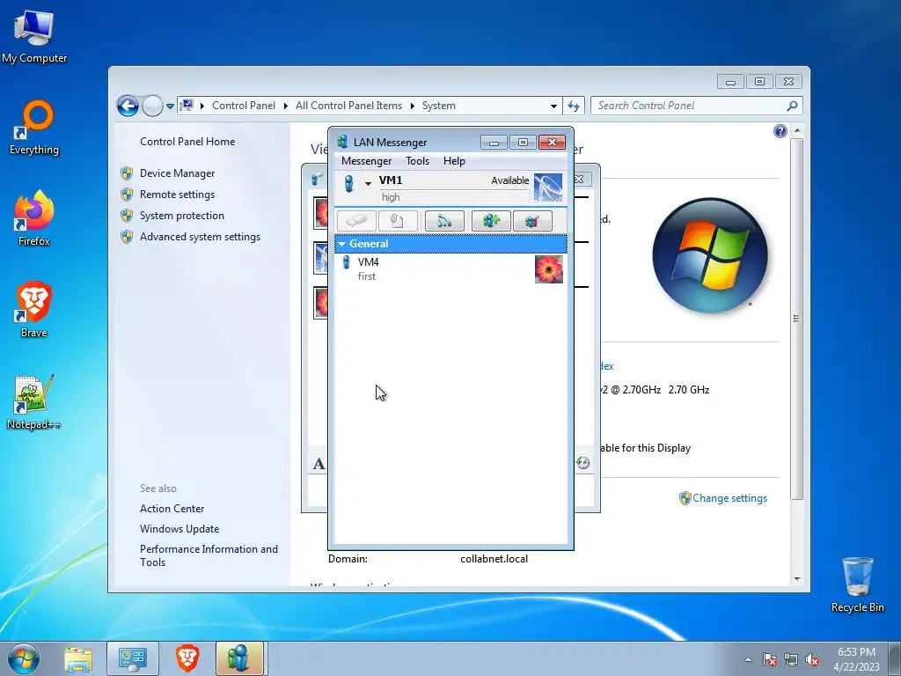This screenshot has height=676, width=901.
Task: Open Performance Information and Tools
Action: pos(209,556)
